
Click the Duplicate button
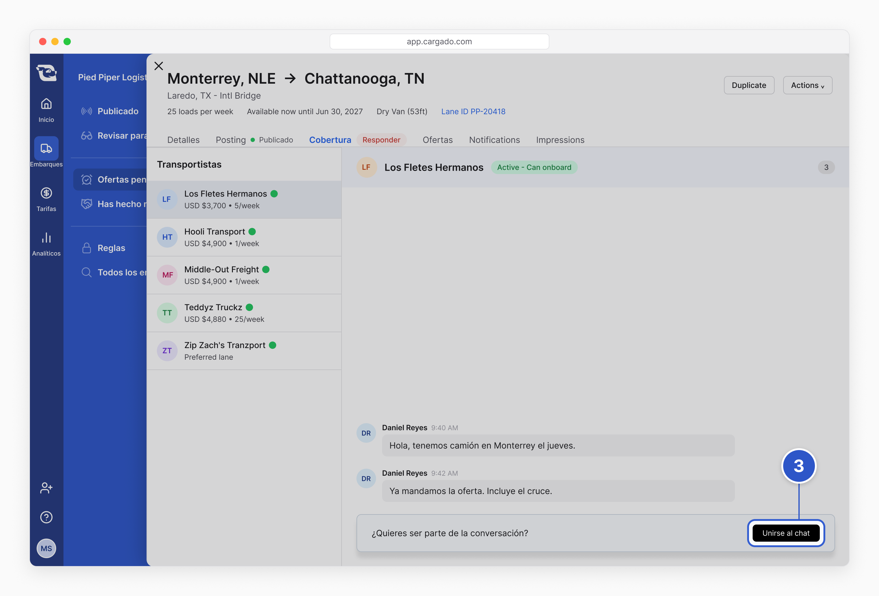tap(749, 85)
